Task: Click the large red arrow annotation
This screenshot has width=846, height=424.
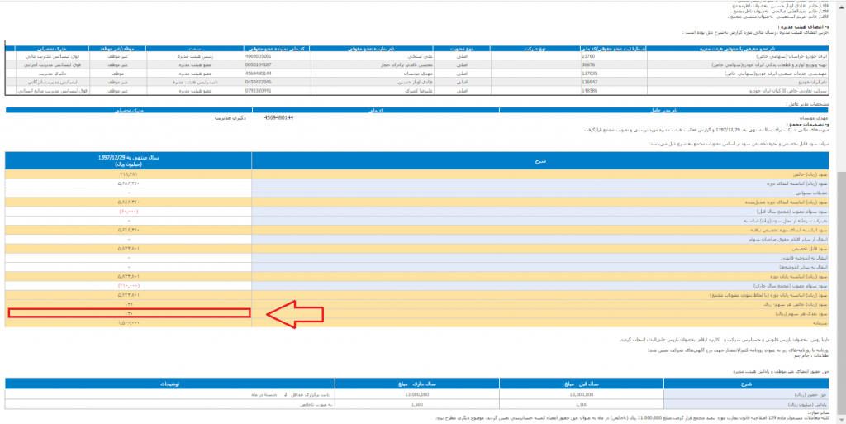Action: (x=297, y=312)
